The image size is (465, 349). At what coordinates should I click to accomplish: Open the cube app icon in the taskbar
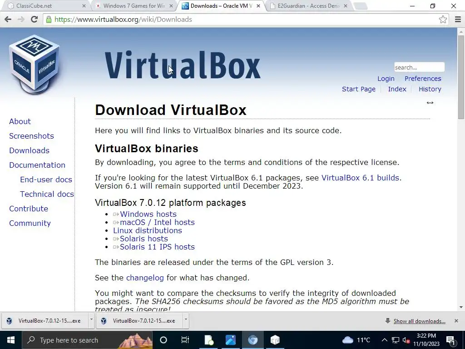coord(275,340)
